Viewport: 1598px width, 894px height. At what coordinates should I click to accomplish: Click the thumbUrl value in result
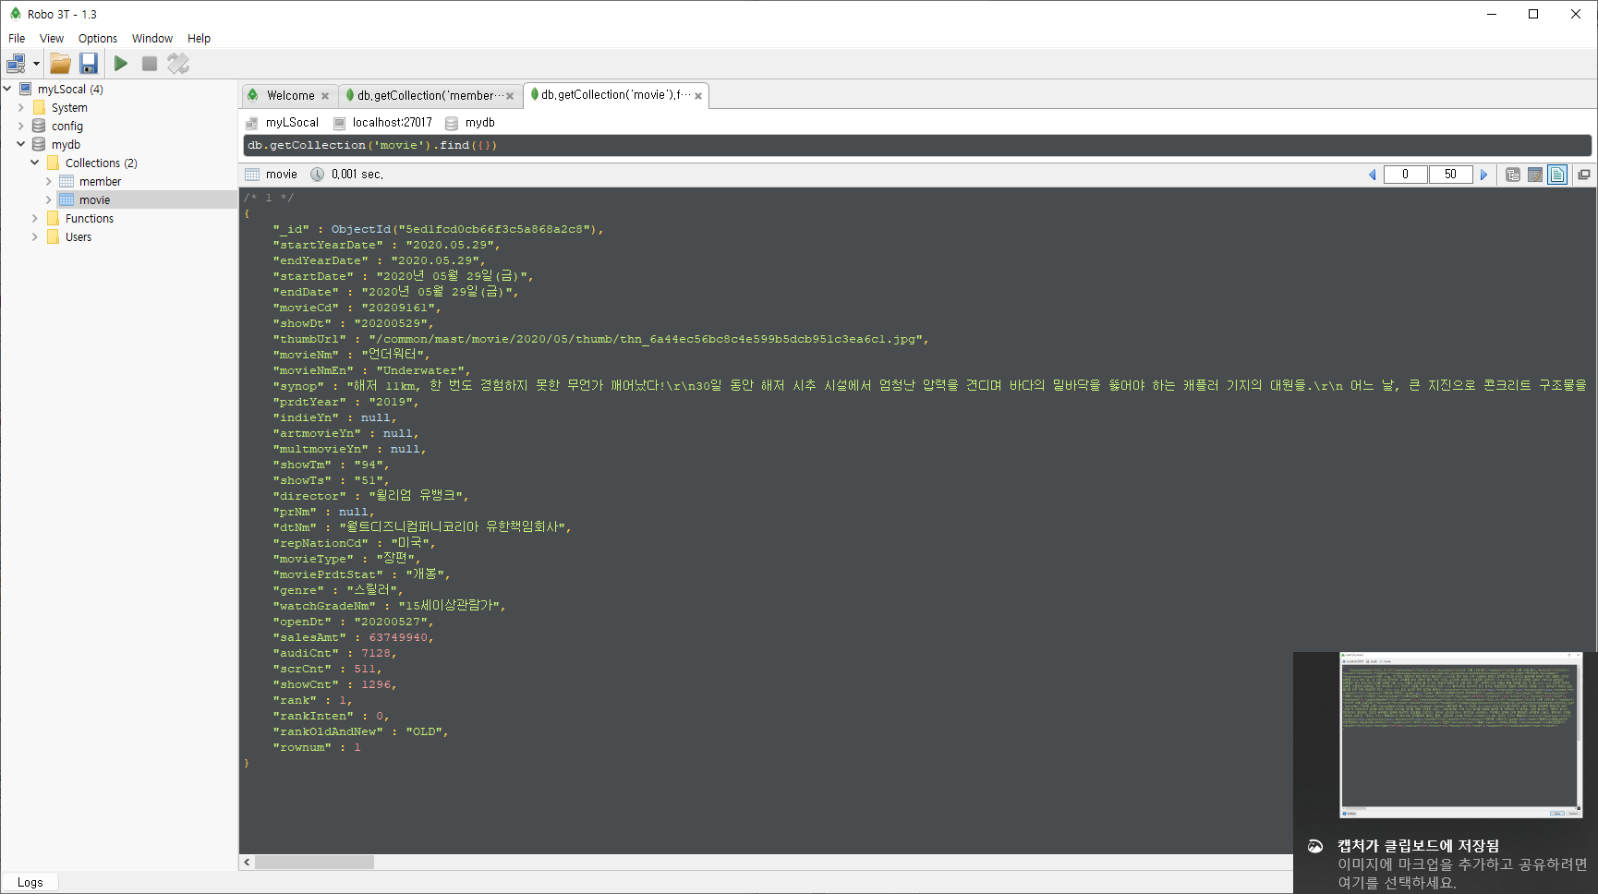click(x=648, y=340)
